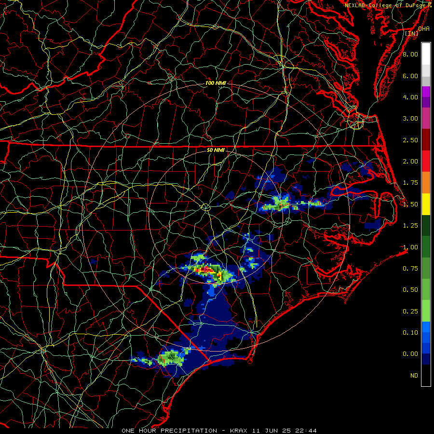Click the 2.00 legend value
This screenshot has height=434, width=434.
tap(410, 162)
